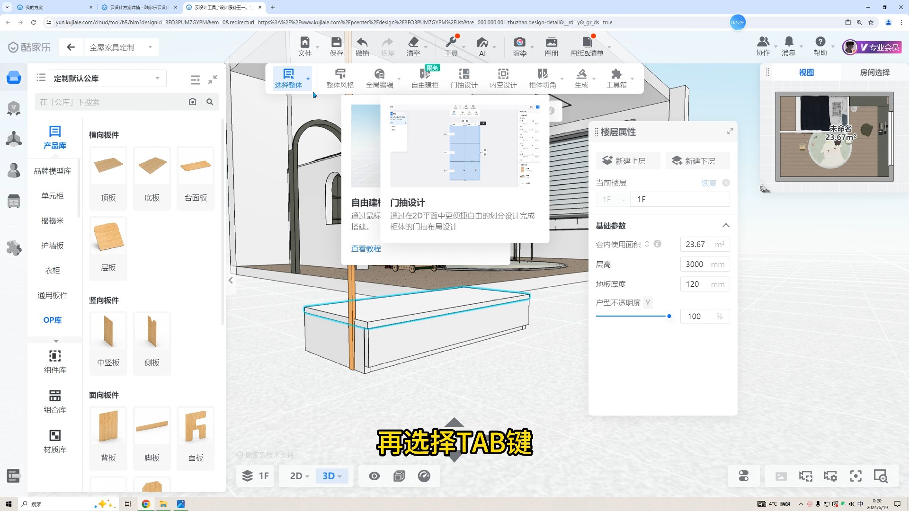This screenshot has width=909, height=511.
Task: Toggle the bottom-right display switch icon
Action: click(744, 476)
